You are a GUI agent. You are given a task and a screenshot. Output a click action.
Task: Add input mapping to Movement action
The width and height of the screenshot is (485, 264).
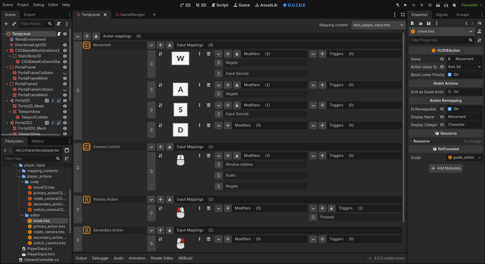[161, 45]
